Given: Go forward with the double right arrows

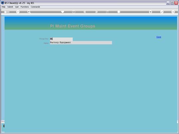Looking at the screenshot, I should tap(96, 12).
